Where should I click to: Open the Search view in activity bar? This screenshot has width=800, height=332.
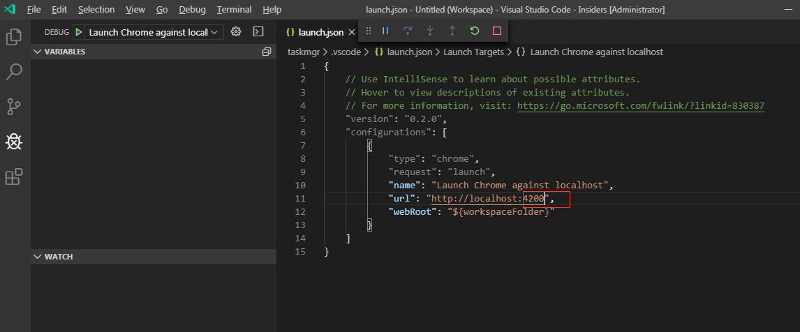tap(14, 72)
